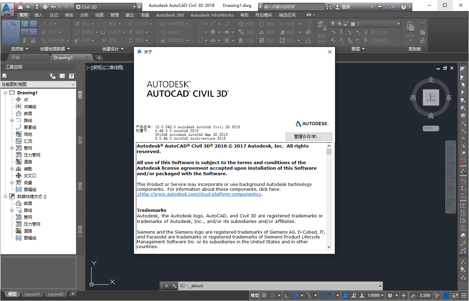Toggle ortho mode in status bar
This screenshot has width=469, height=301.
pyautogui.click(x=287, y=295)
